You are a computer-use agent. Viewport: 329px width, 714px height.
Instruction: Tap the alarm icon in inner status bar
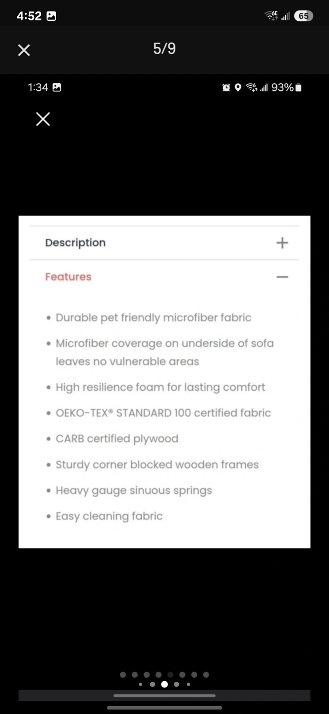pos(226,88)
